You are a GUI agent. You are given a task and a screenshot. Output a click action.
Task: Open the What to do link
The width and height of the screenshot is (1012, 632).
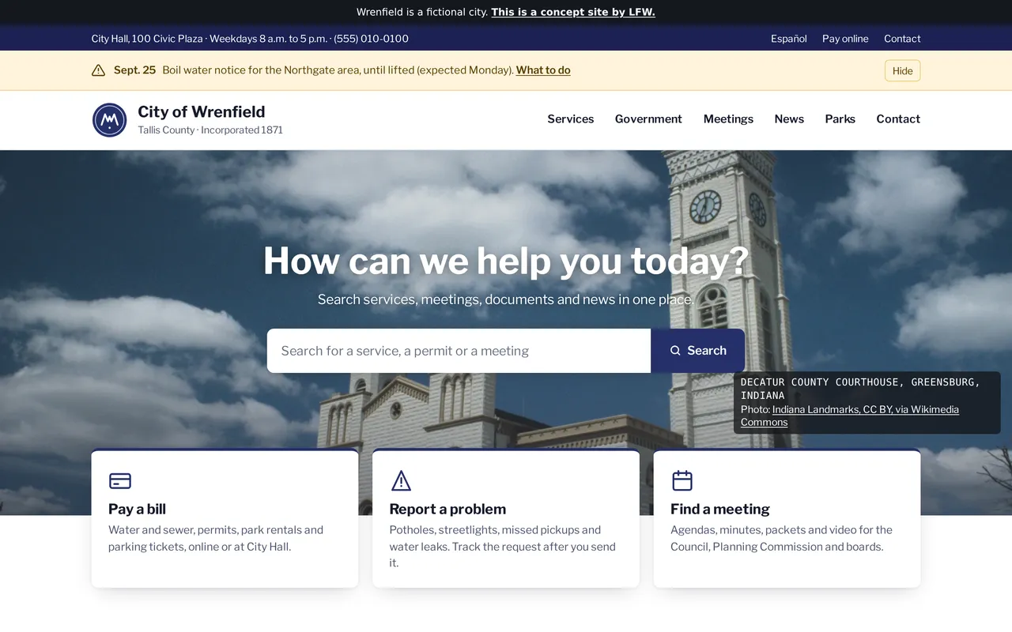(543, 70)
